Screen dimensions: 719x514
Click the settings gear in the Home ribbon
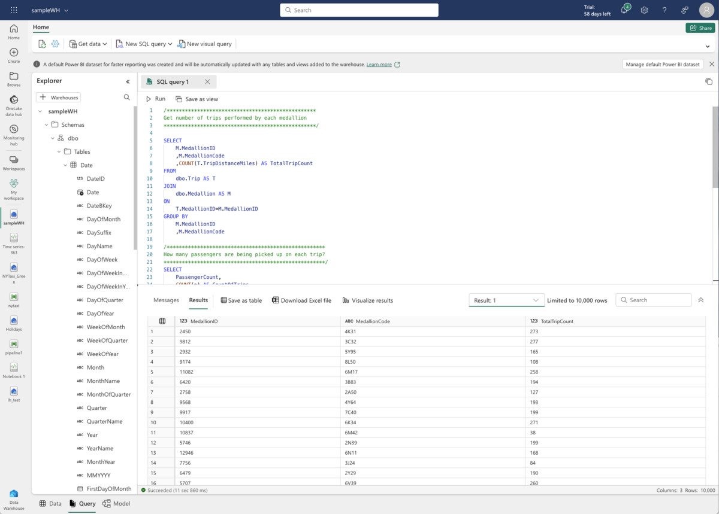coord(55,43)
